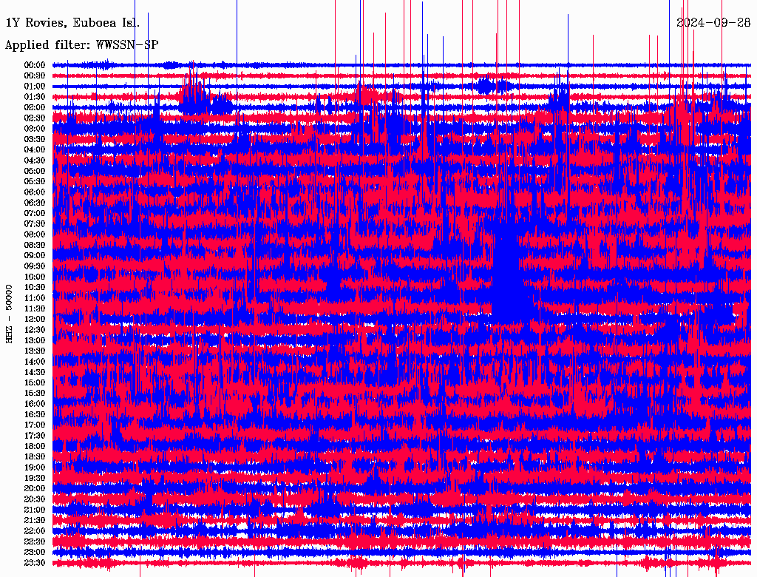Click the 02:30 time label

click(x=35, y=118)
